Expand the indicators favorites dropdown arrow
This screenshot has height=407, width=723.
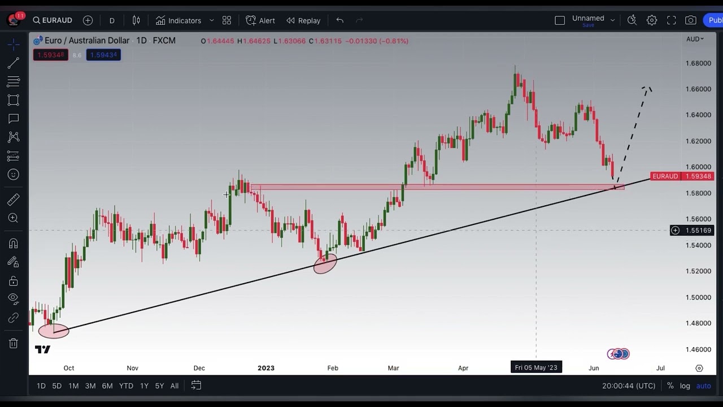(211, 20)
